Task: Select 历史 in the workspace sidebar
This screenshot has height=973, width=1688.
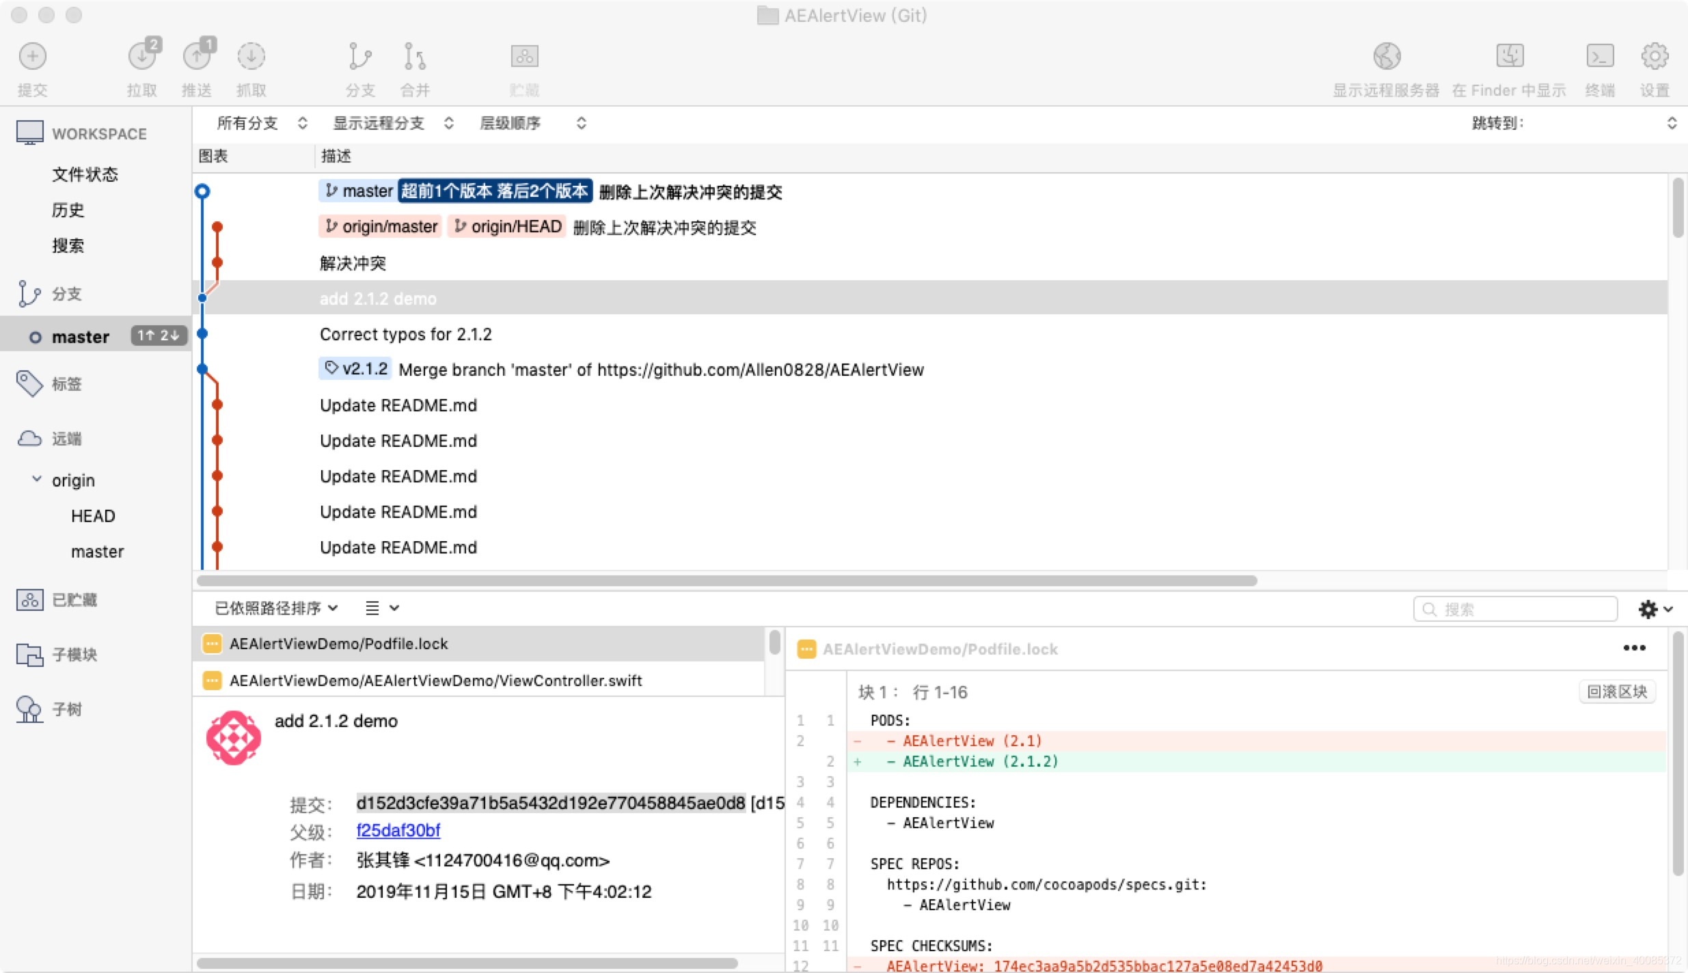Action: [x=68, y=210]
